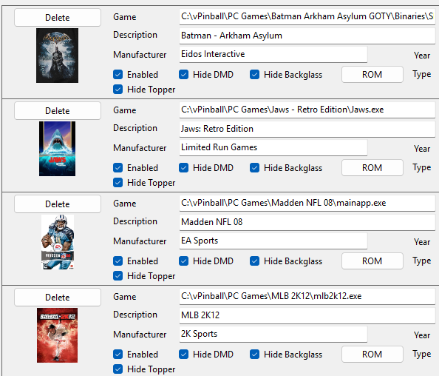This screenshot has height=376, width=439.
Task: Click the Jaws.exe game path field
Action: tap(307, 110)
